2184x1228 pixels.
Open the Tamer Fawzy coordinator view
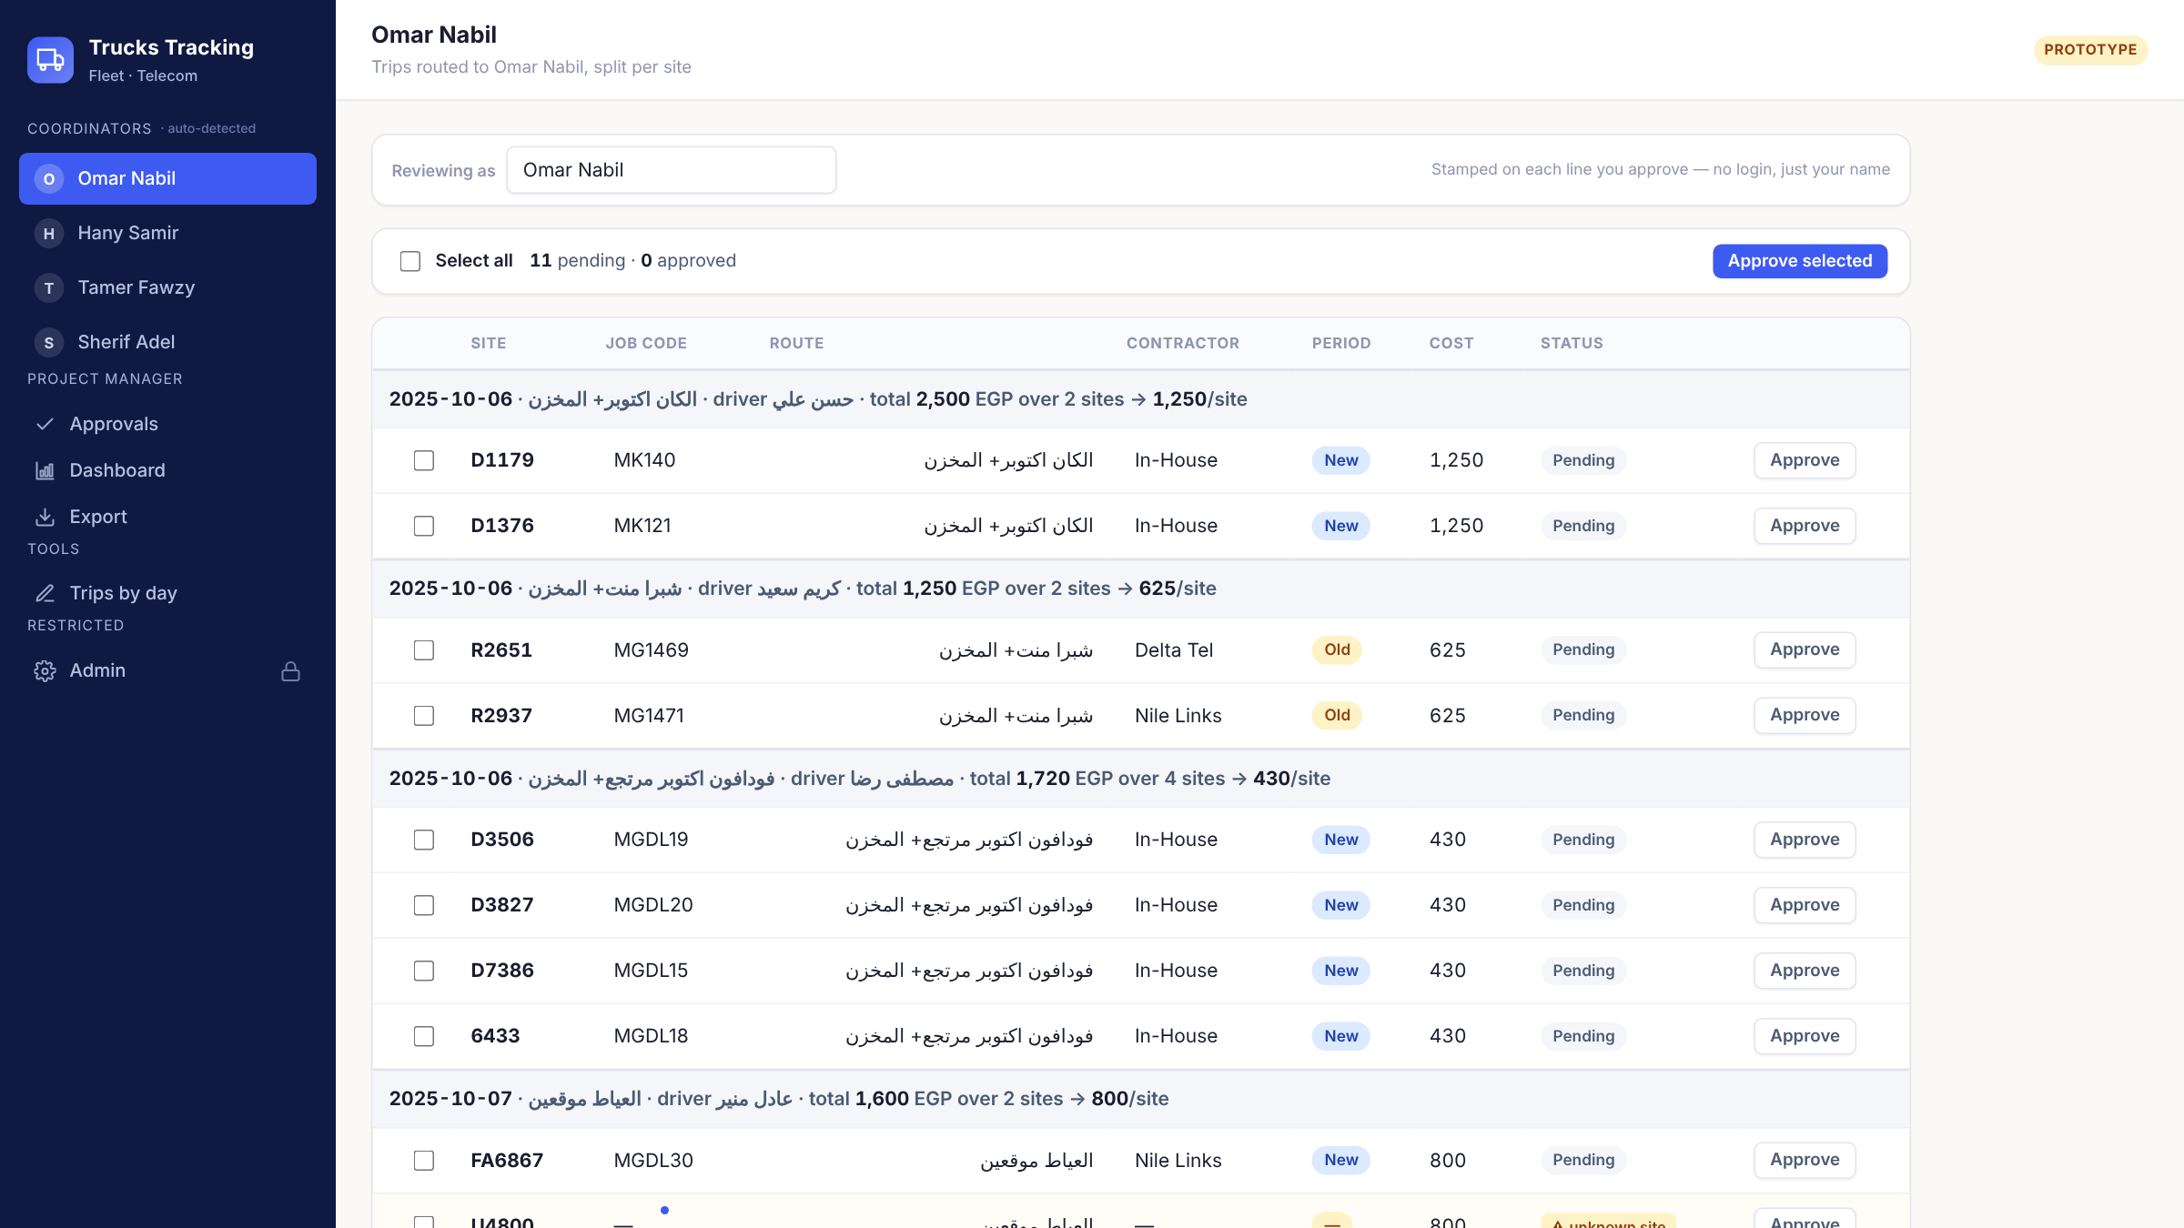point(167,288)
